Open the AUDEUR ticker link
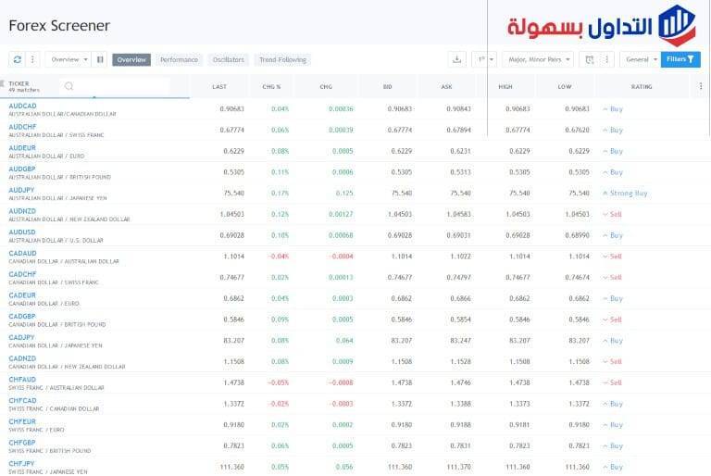Image resolution: width=711 pixels, height=476 pixels. click(22, 148)
